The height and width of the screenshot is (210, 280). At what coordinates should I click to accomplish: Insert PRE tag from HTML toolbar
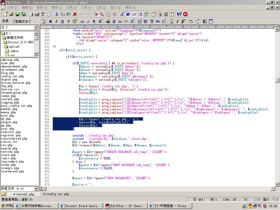click(158, 21)
